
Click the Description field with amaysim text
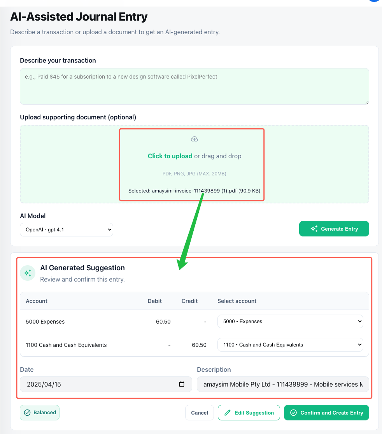click(283, 384)
